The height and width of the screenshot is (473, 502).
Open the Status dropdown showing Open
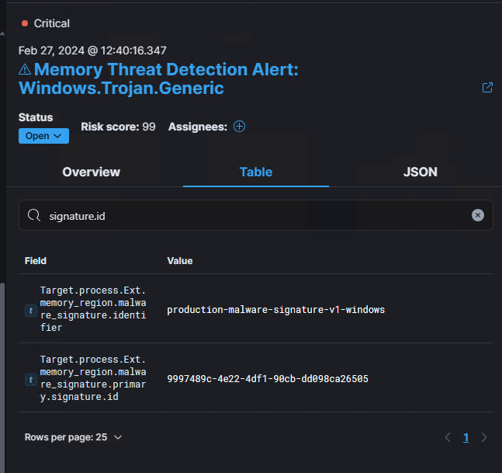coord(43,136)
